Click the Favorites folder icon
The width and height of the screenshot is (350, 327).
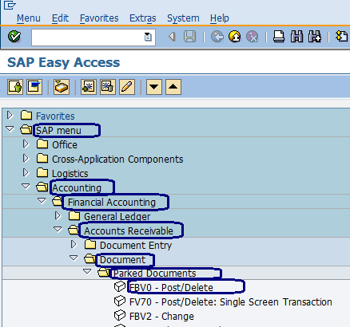coord(26,116)
